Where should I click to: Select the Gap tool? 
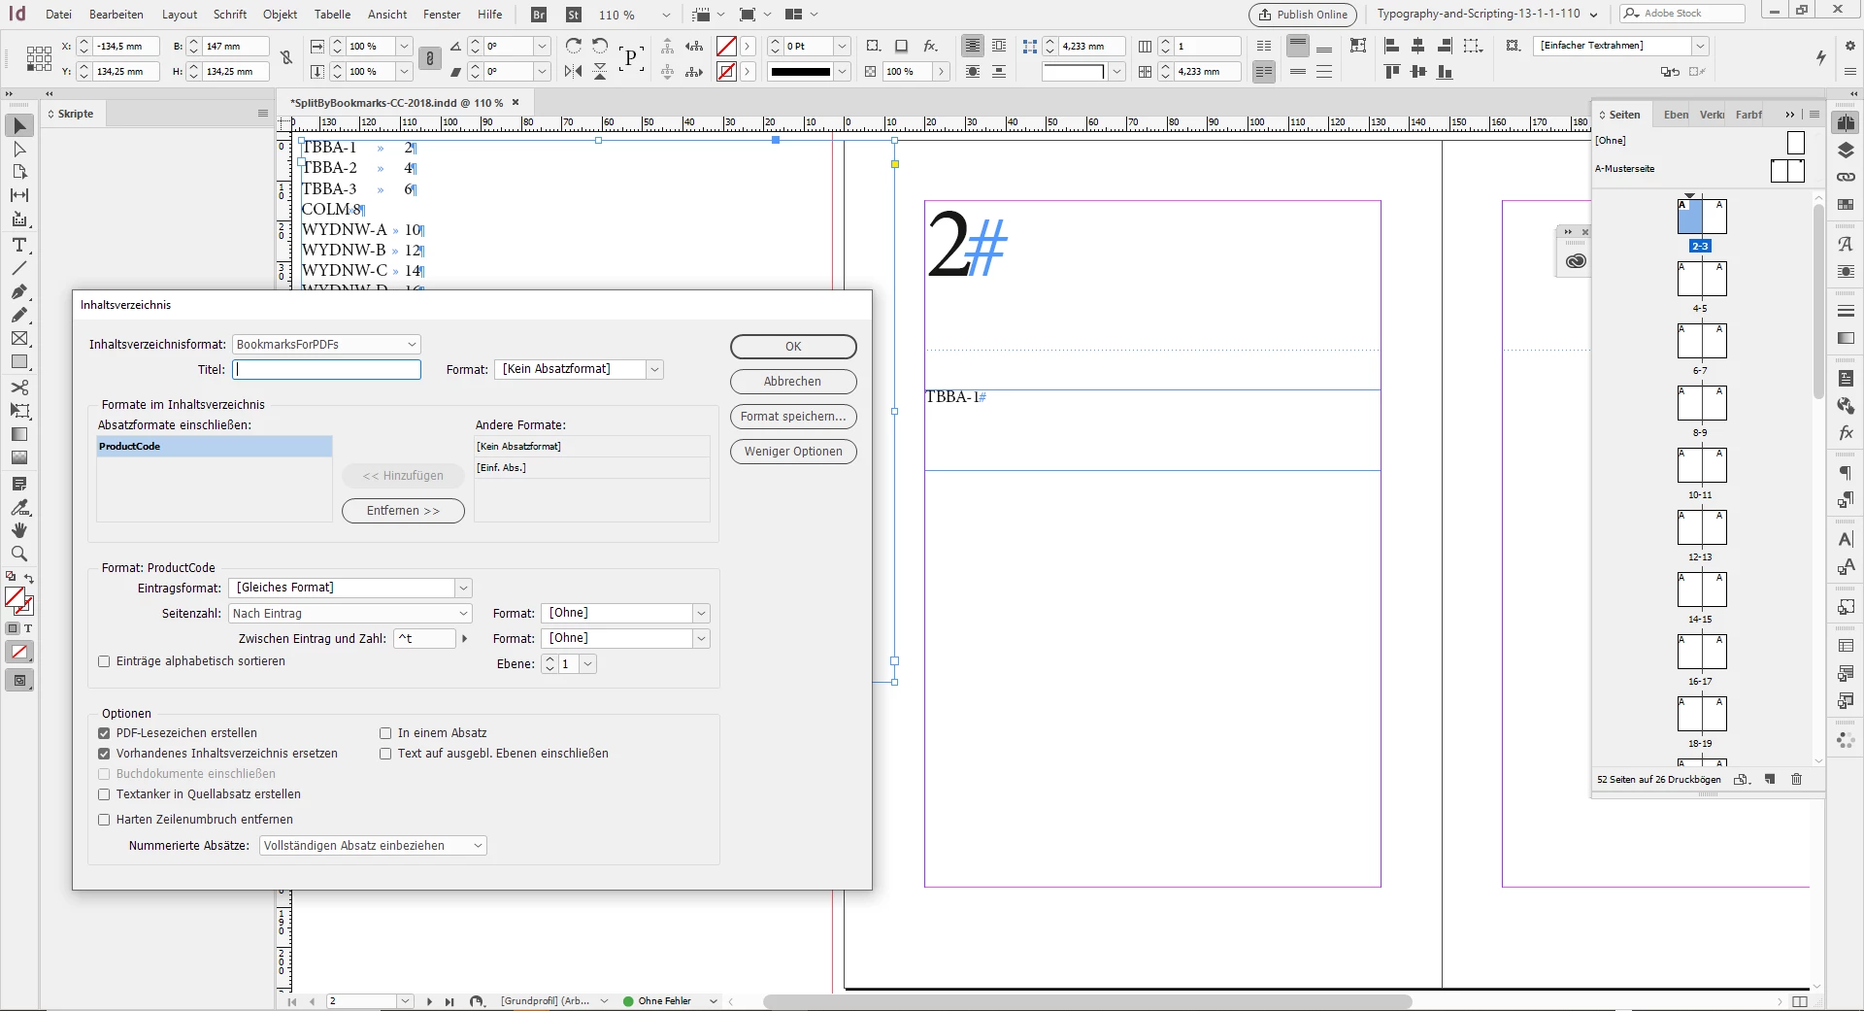click(x=19, y=195)
